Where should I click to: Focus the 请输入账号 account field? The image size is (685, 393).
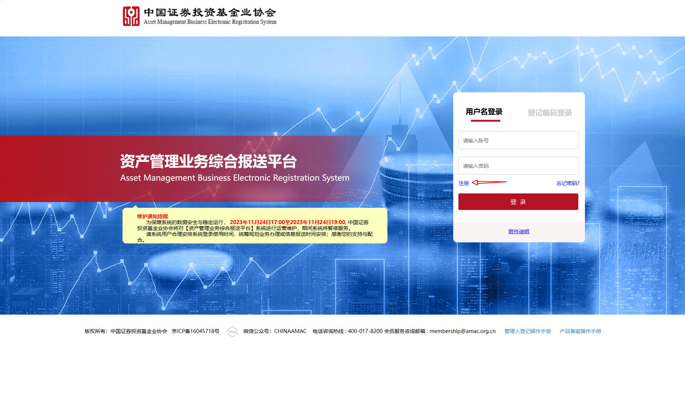click(518, 140)
